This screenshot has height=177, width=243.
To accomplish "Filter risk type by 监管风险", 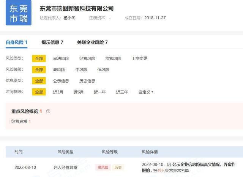I will 113,58.
